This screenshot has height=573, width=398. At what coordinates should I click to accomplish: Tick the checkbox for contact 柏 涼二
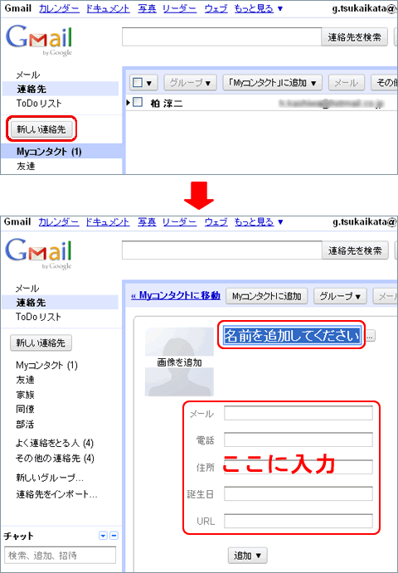tap(138, 102)
